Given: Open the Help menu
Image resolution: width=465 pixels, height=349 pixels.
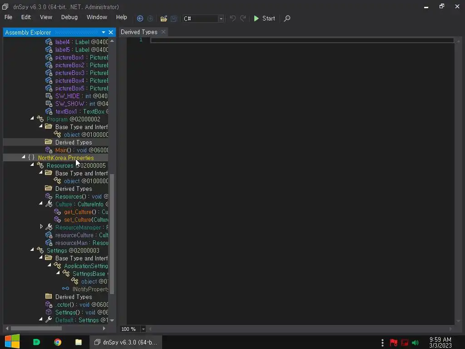Looking at the screenshot, I should pyautogui.click(x=121, y=17).
